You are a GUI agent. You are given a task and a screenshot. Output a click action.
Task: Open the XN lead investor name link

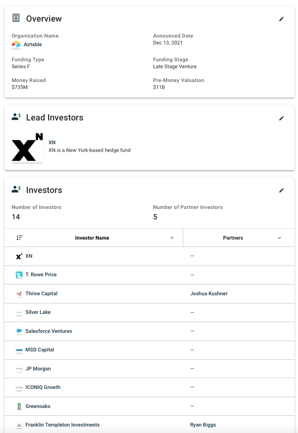(x=52, y=142)
